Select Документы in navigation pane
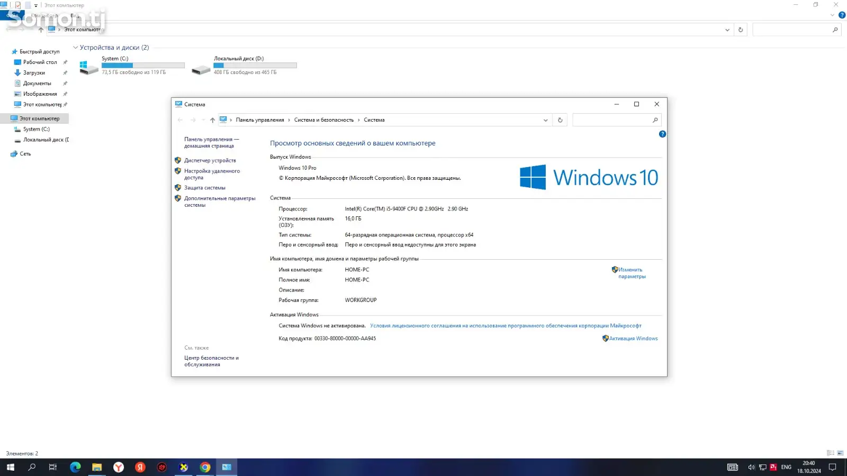The width and height of the screenshot is (847, 476). (37, 84)
